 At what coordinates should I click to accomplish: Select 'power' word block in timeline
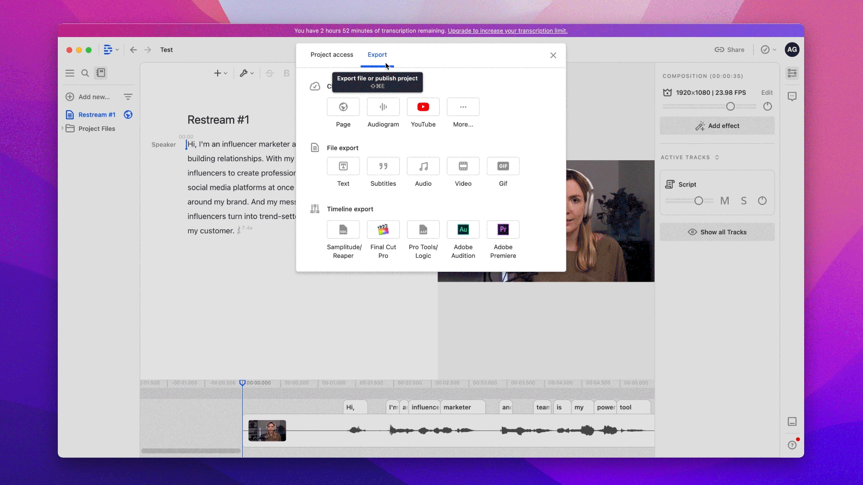click(606, 407)
